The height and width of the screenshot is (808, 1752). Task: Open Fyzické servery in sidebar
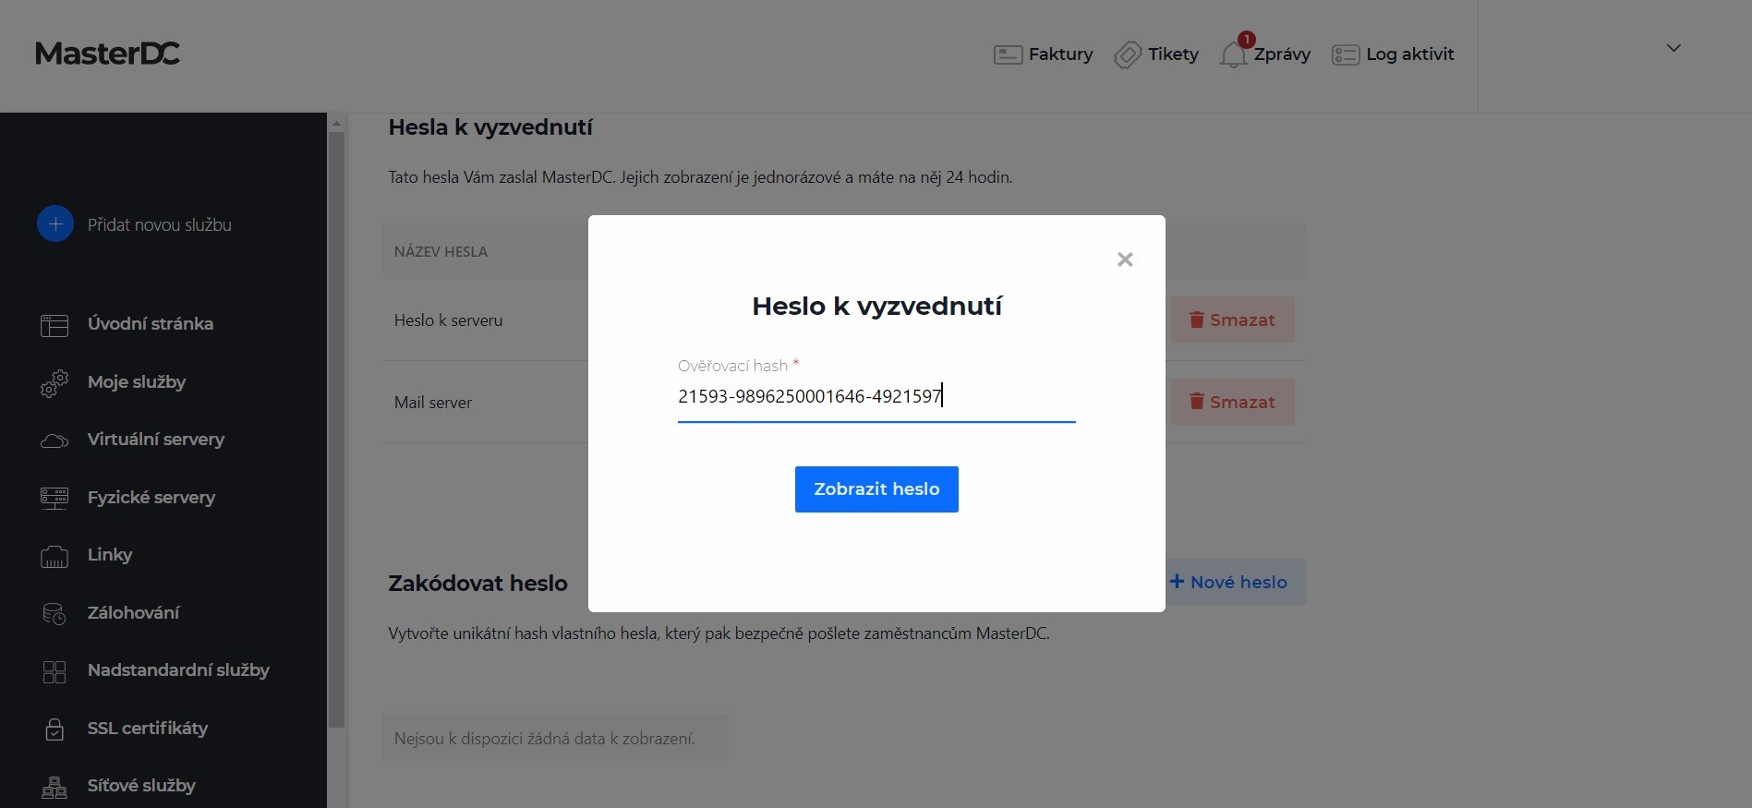click(151, 498)
